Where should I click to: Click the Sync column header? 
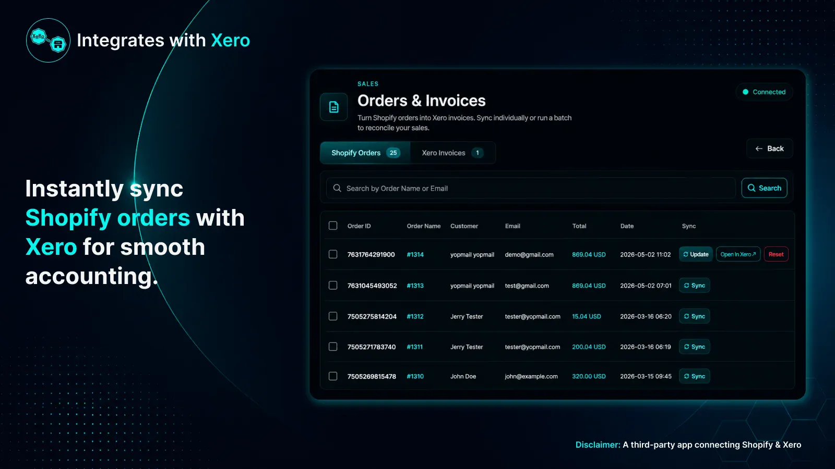689,226
